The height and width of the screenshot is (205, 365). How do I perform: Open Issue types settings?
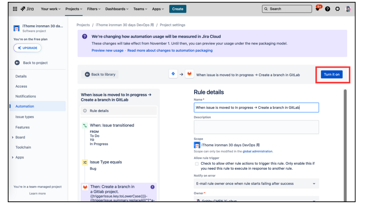point(25,117)
